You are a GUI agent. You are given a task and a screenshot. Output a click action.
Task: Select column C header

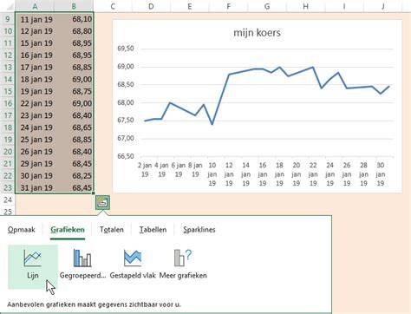[113, 6]
